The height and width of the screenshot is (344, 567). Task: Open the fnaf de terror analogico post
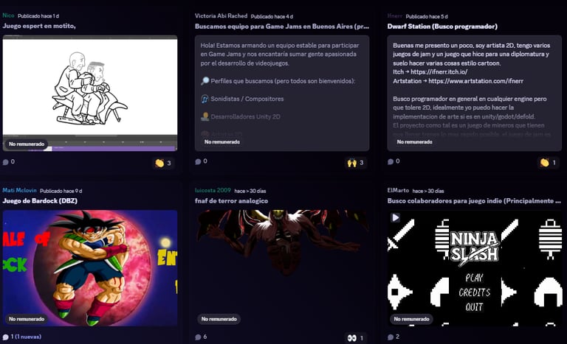coord(231,200)
